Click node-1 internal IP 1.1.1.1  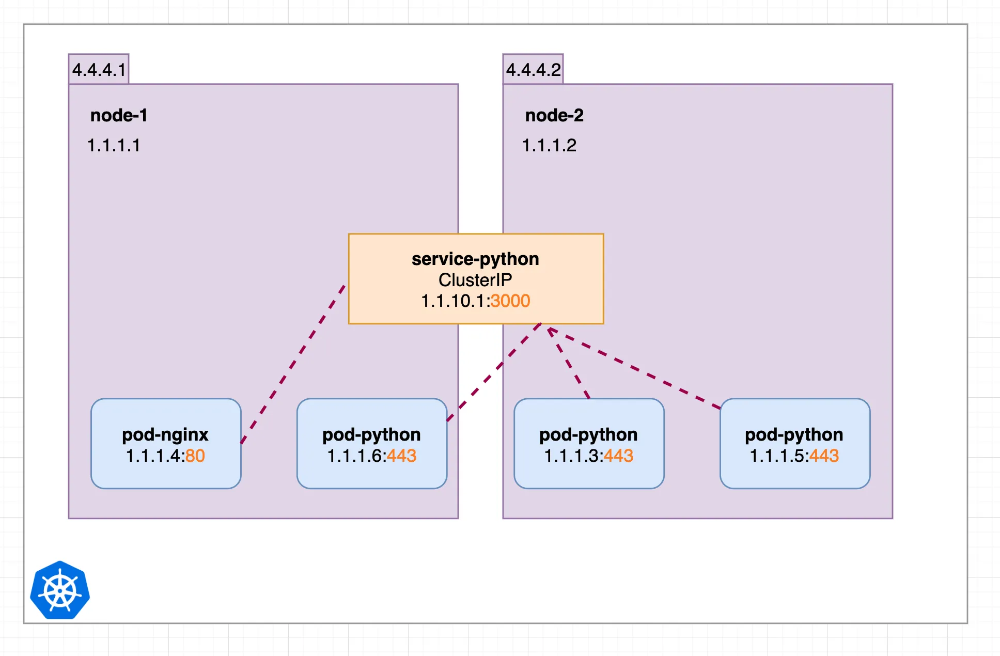(x=114, y=145)
